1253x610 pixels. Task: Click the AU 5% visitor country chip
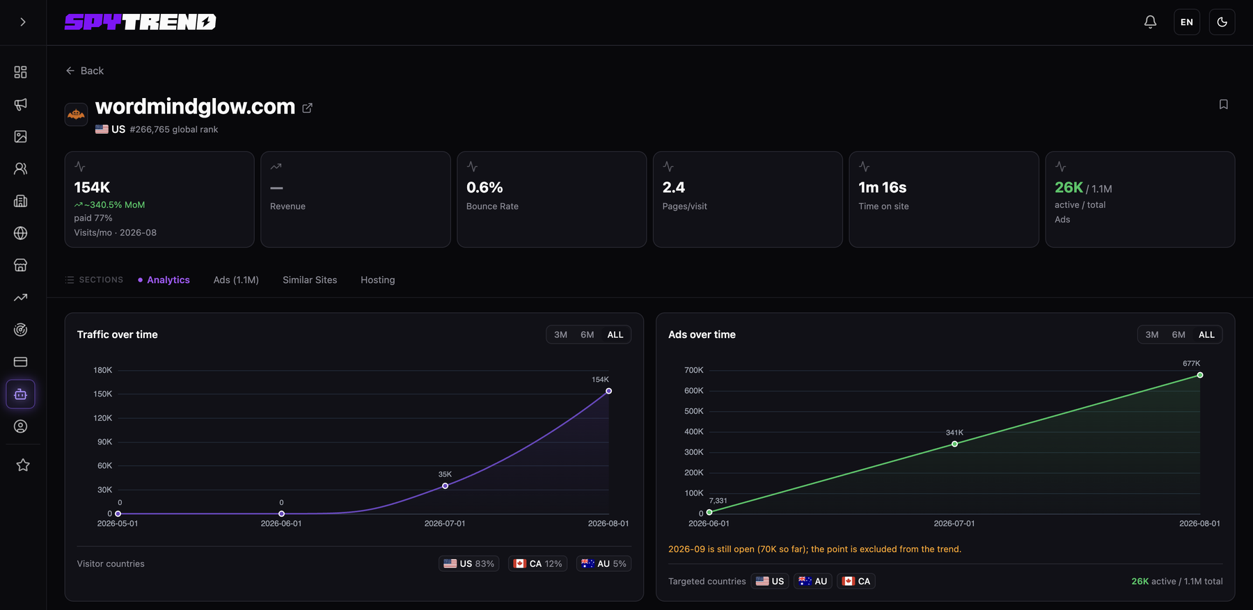point(604,563)
